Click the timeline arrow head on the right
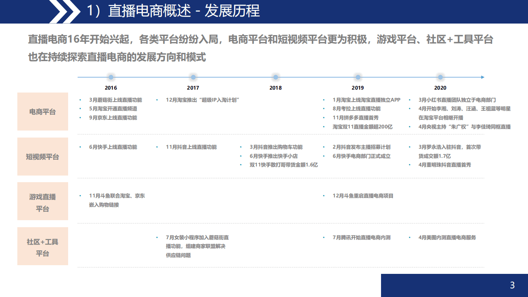528x297 pixels. pos(482,76)
